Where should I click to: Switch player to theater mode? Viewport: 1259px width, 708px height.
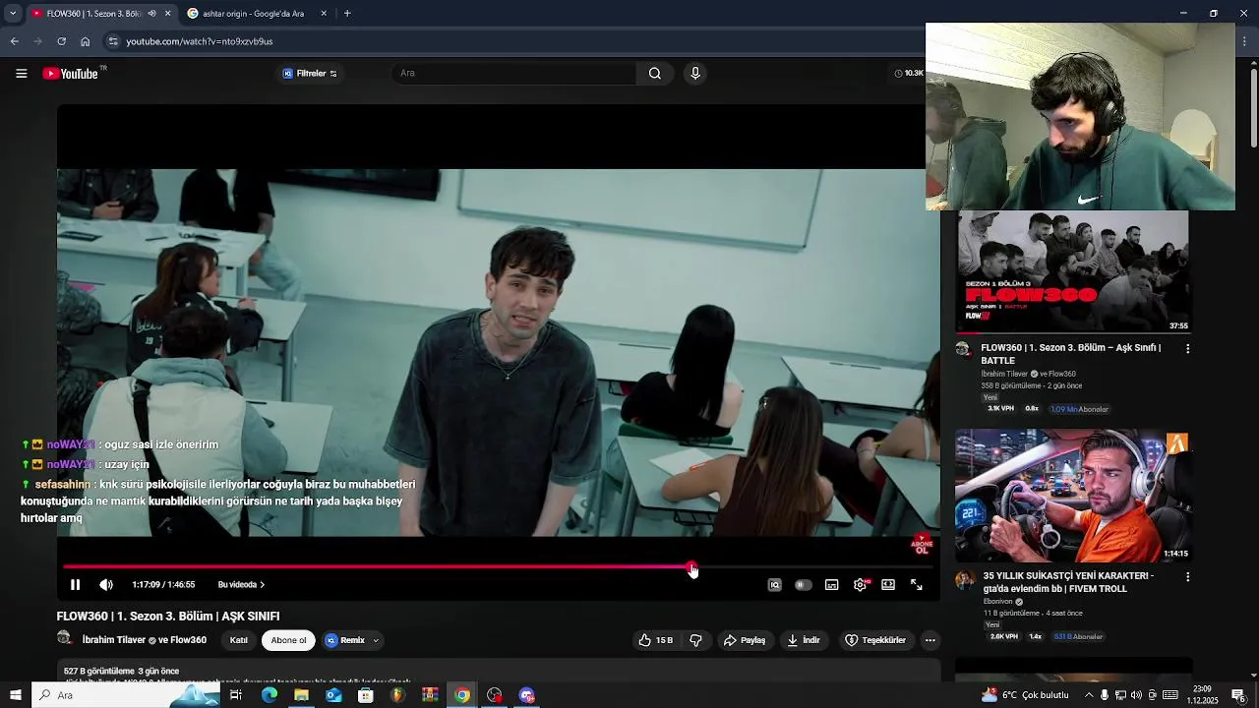pyautogui.click(x=888, y=584)
